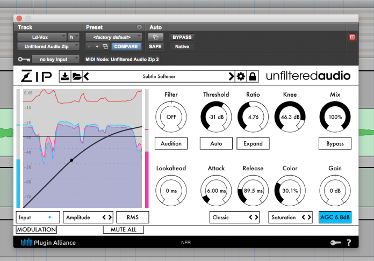Click Saturation right arrow
Screen dimensions: 374x261
pos(310,217)
